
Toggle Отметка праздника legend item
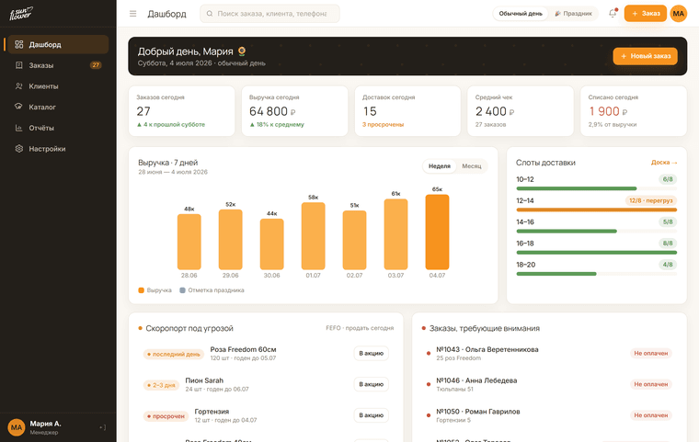click(212, 290)
